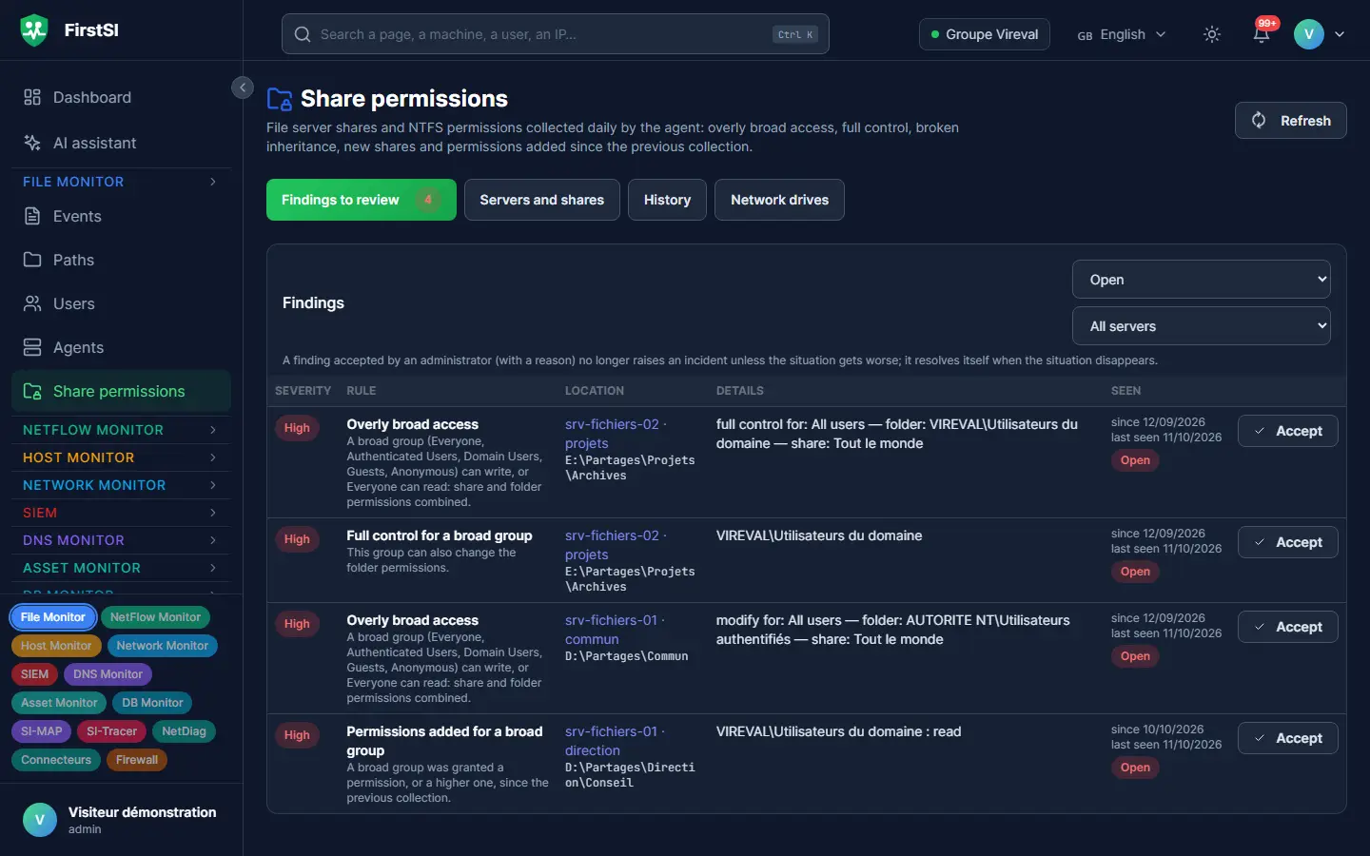Open the account menu chevron
Viewport: 1370px width, 856px height.
[x=1340, y=34]
